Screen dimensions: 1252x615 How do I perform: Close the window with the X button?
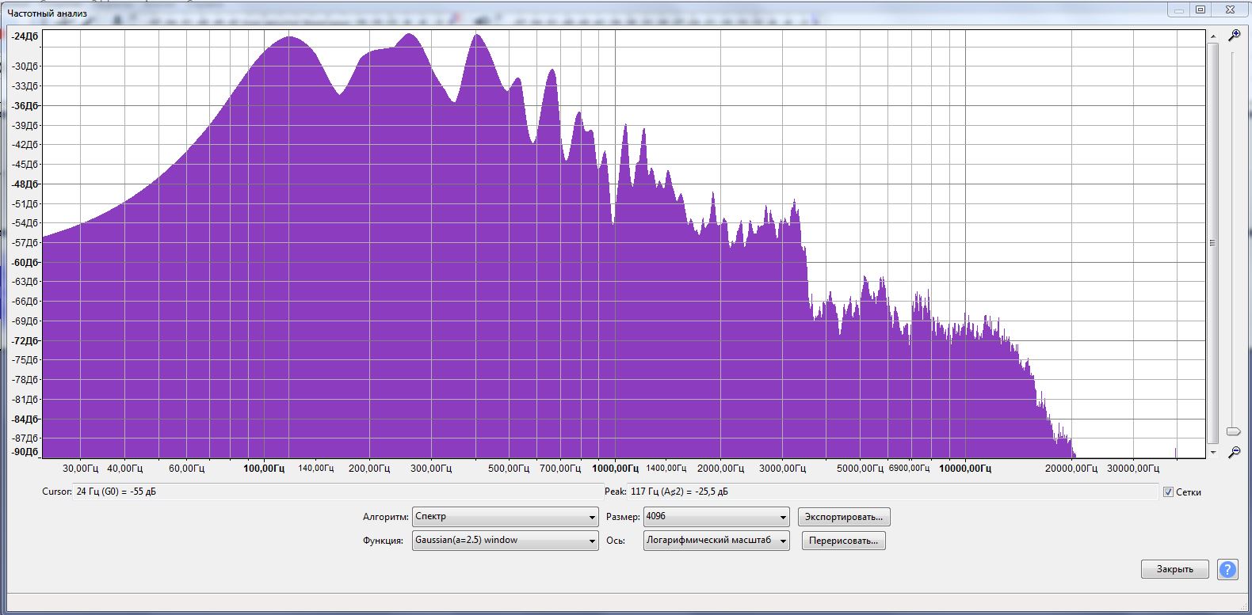pos(1230,9)
